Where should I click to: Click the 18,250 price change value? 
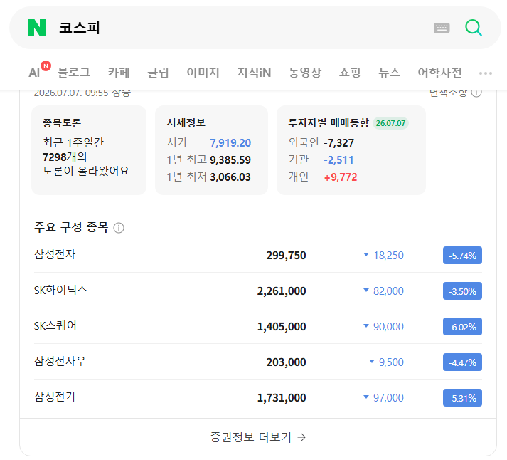tap(388, 256)
